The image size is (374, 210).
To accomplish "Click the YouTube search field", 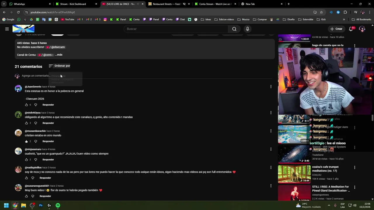I will pos(176,29).
